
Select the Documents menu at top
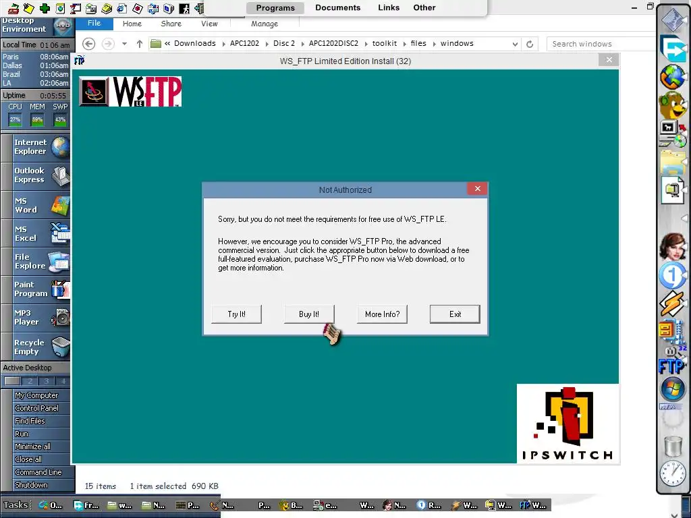click(x=338, y=7)
